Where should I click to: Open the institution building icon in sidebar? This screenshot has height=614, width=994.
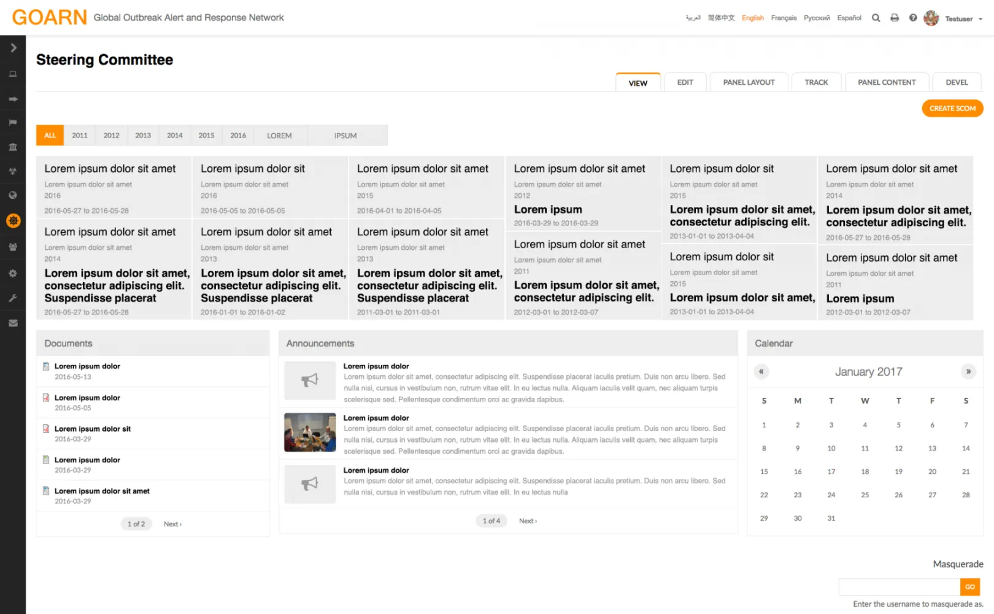pyautogui.click(x=13, y=147)
